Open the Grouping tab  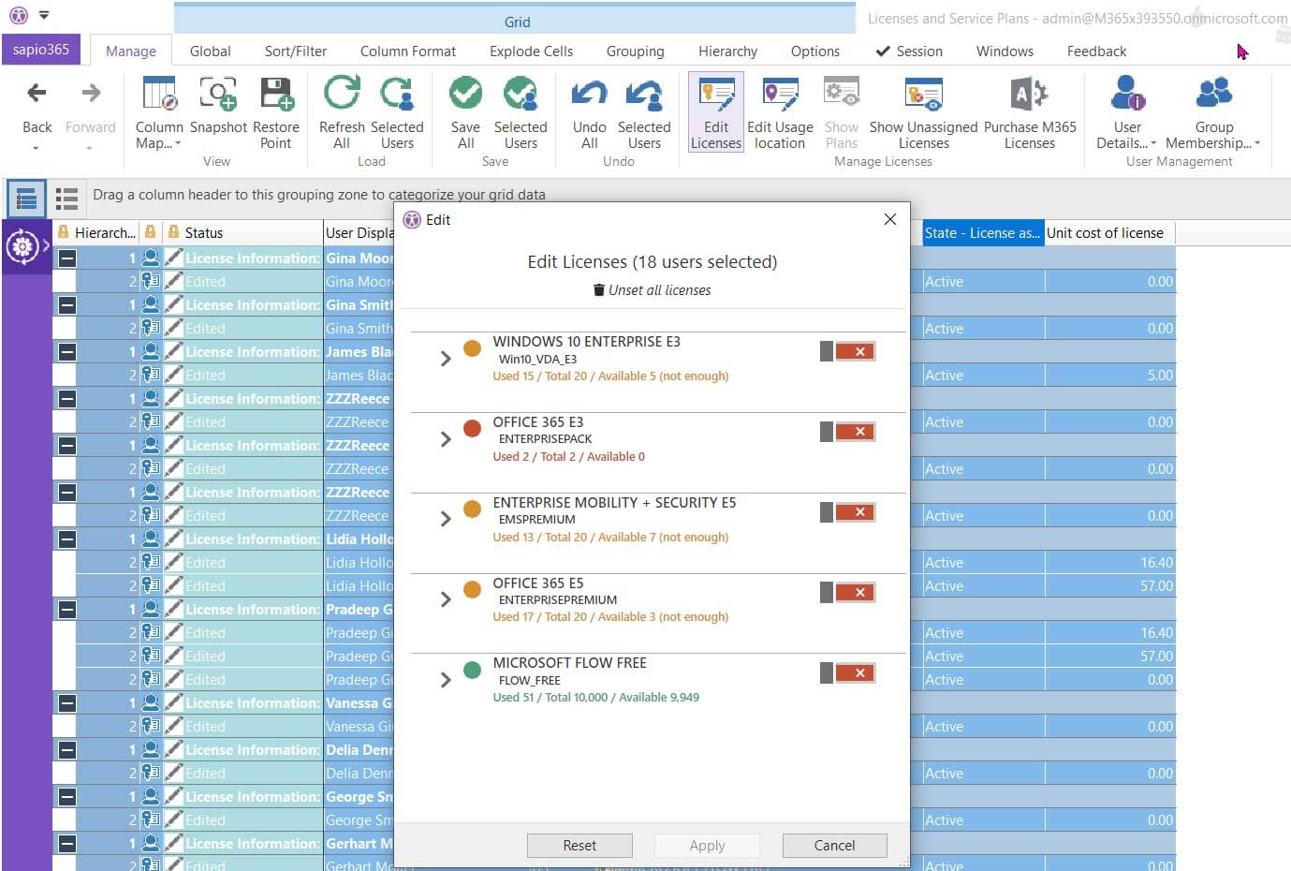[635, 52]
